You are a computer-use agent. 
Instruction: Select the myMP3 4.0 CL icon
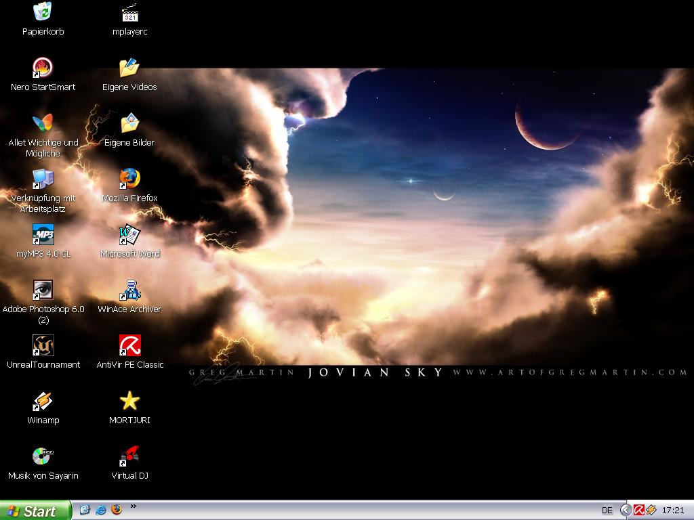(x=43, y=234)
